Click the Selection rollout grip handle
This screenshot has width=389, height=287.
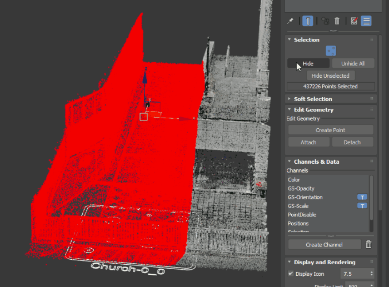coord(372,39)
